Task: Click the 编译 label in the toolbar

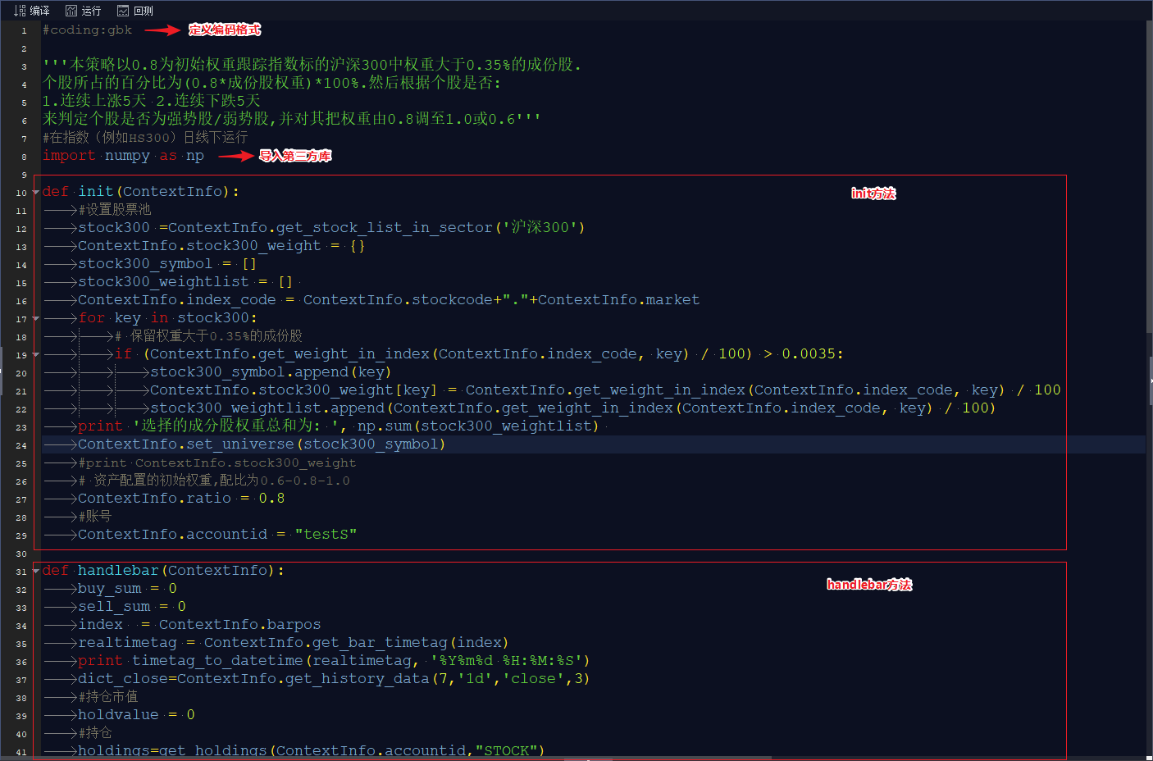Action: pos(39,11)
